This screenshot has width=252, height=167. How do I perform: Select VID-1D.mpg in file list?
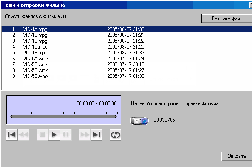tap(127, 47)
